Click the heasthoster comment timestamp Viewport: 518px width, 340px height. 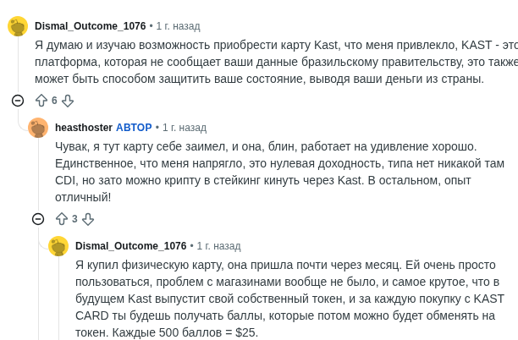coord(184,128)
